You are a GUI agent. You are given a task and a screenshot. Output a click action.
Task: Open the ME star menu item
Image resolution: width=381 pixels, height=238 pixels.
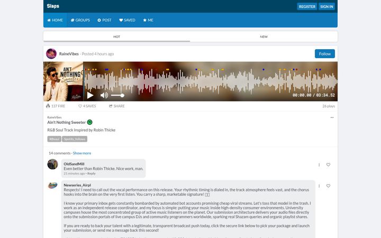(148, 20)
